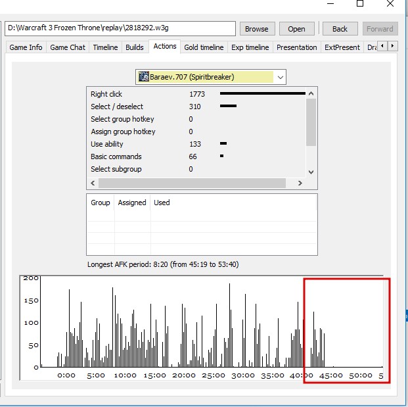Open the Game Chat tab
This screenshot has height=407, width=408.
68,47
